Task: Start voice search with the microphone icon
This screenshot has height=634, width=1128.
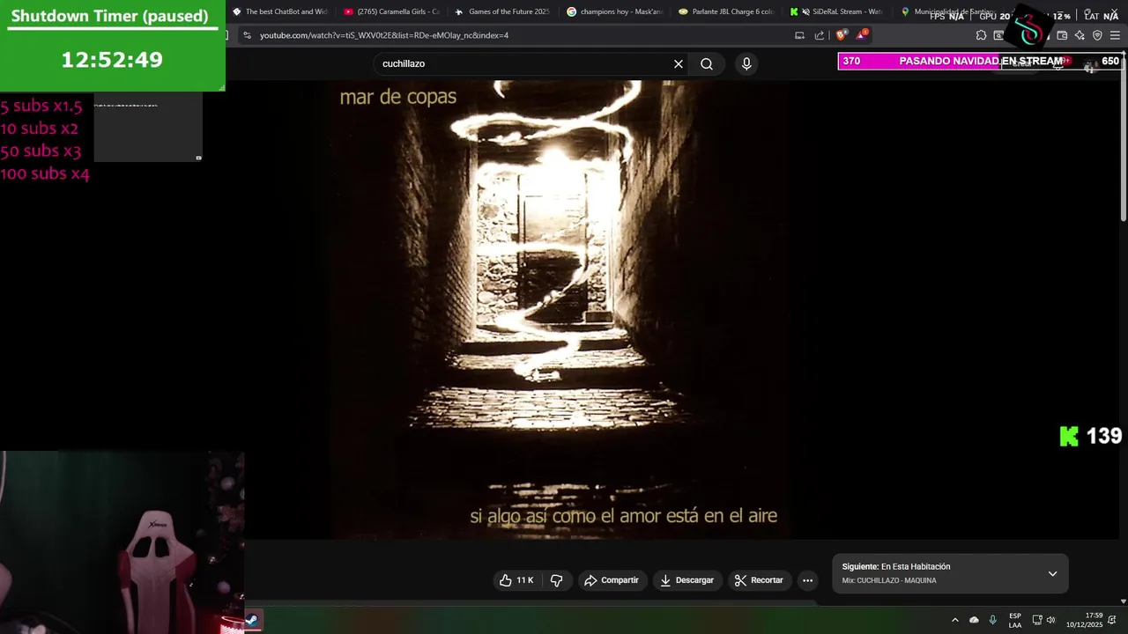Action: pyautogui.click(x=746, y=64)
